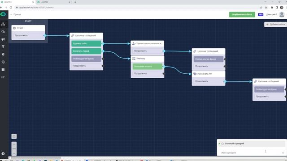Click the play icon on Старт block
This screenshot has width=287, height=161.
pos(14,28)
